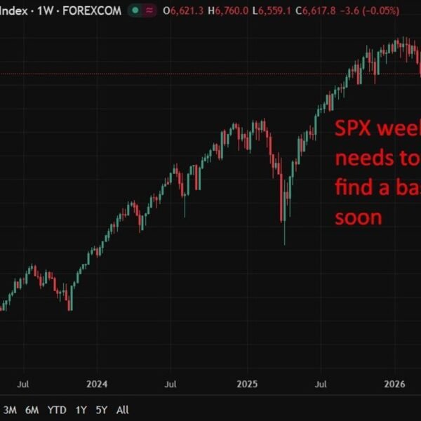Screen dimensions: 421x421
Task: Select the 3M time range
Action: click(10, 410)
